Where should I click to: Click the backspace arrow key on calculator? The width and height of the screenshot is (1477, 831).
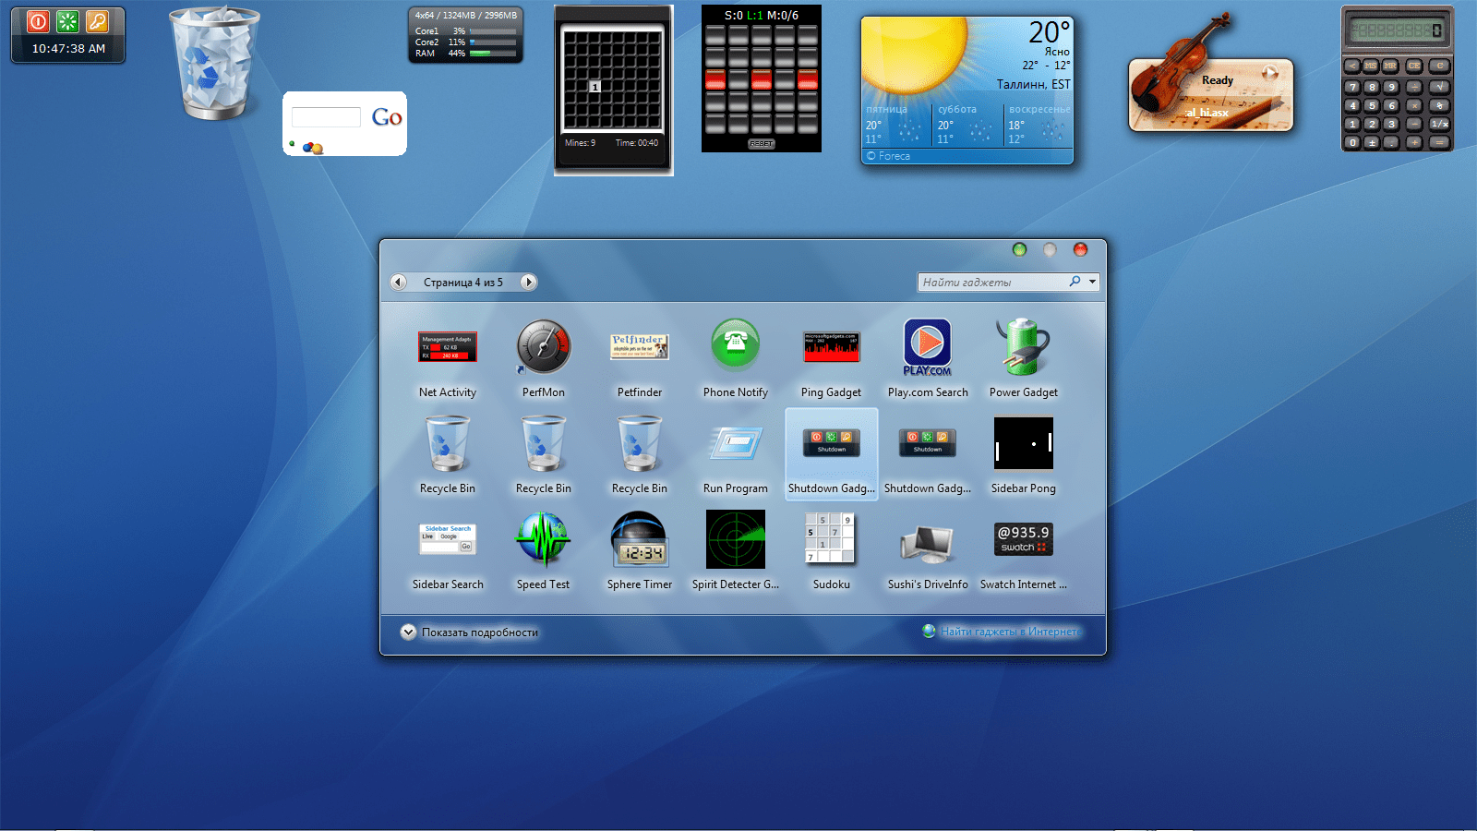tap(1352, 66)
